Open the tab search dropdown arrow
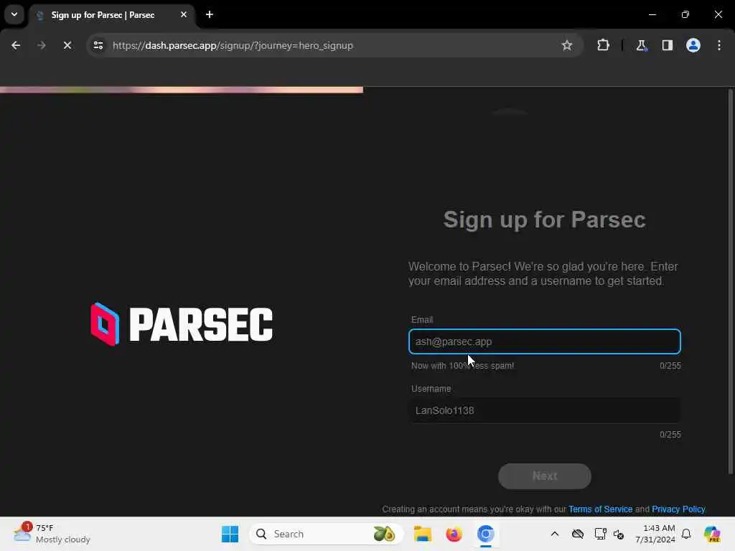 coord(14,14)
